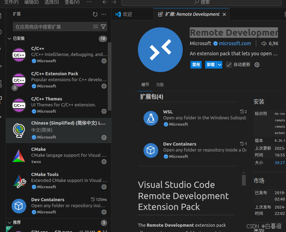
Task: Click Dev Containers icon in installed list
Action: tap(19, 206)
